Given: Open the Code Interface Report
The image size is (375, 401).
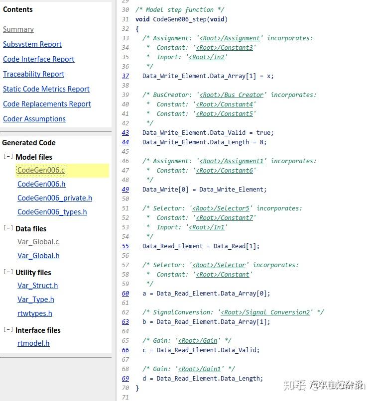Looking at the screenshot, I should (38, 59).
